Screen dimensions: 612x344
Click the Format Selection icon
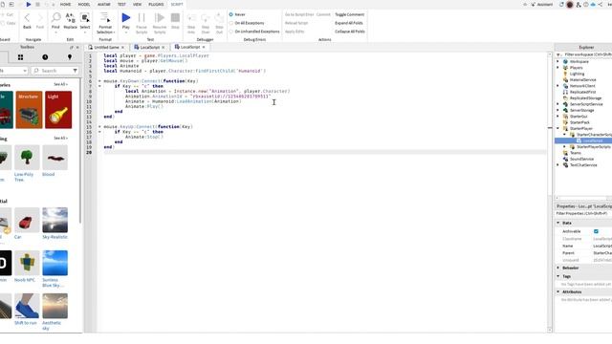tap(105, 17)
